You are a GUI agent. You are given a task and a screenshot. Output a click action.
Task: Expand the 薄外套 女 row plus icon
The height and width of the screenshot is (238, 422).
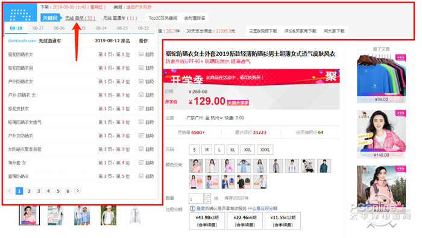140,163
